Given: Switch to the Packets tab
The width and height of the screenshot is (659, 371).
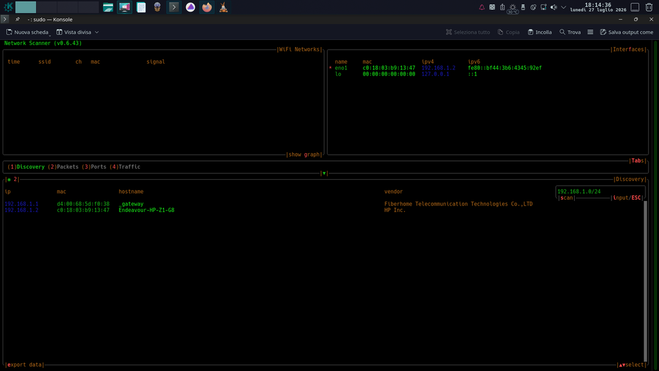Looking at the screenshot, I should click(63, 167).
